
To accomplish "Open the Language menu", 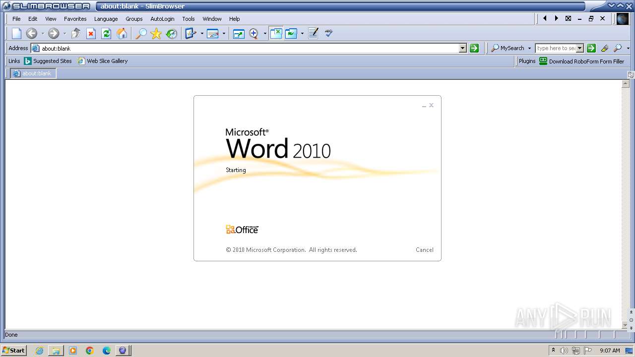I will (x=106, y=19).
